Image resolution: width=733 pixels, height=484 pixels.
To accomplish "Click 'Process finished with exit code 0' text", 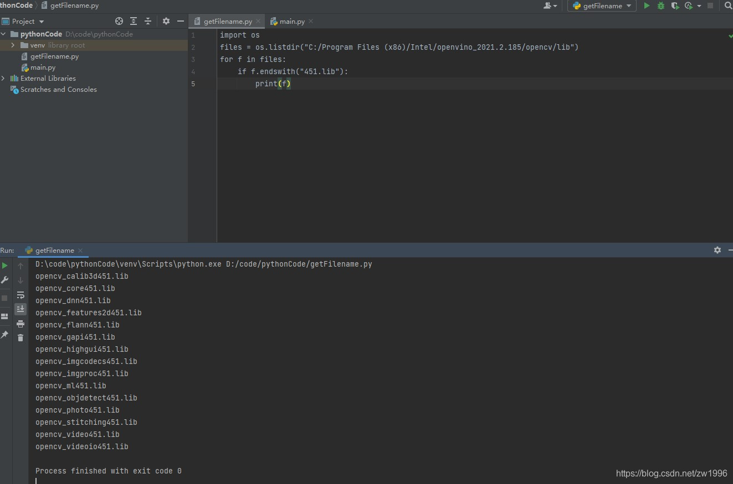I will [x=109, y=471].
